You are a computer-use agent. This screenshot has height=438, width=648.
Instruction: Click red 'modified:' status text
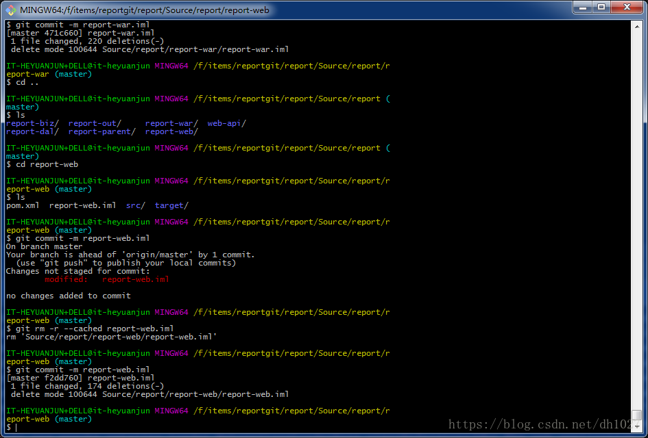point(66,279)
